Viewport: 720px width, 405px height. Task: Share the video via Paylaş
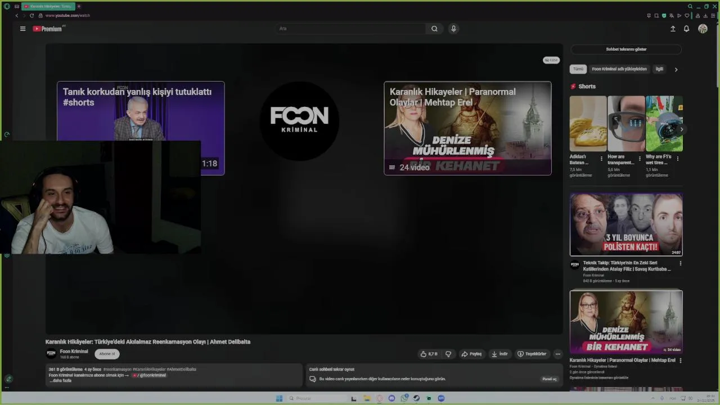pyautogui.click(x=471, y=354)
